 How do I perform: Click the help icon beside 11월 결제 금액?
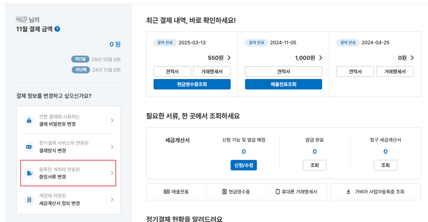57,29
